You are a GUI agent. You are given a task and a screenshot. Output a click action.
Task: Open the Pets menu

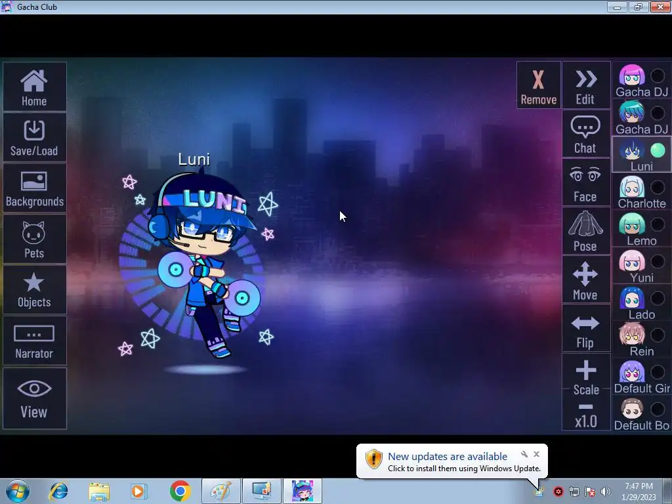(34, 239)
